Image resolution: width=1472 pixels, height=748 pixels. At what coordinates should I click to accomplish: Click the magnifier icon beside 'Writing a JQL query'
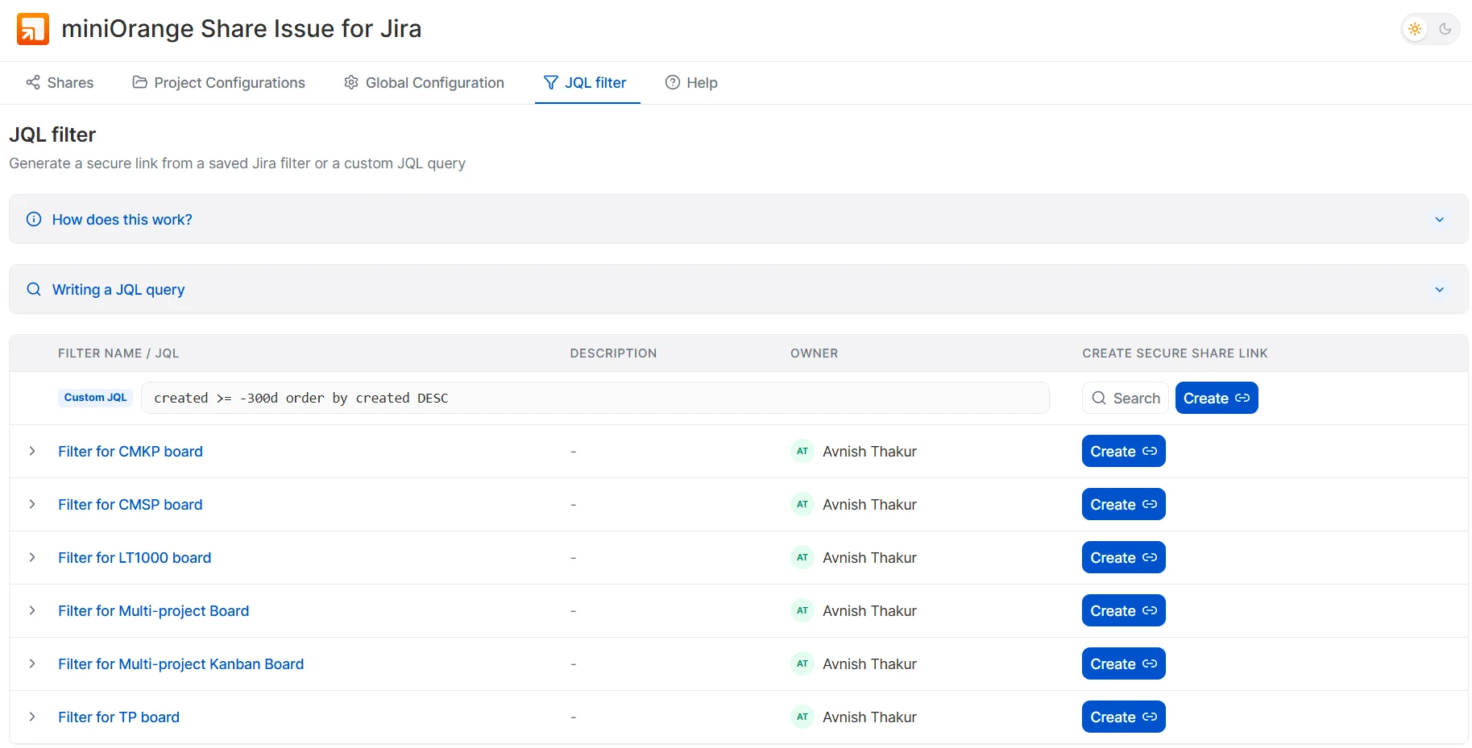tap(34, 290)
